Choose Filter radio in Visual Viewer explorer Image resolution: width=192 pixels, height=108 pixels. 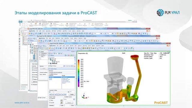point(49,66)
